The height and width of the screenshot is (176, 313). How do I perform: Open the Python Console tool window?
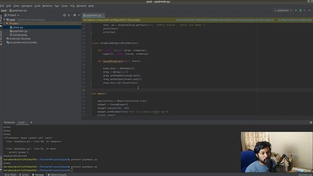(57, 175)
